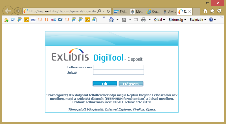The image size is (226, 124).
Task: Switch to the 'Sza...' Internet Explorer tab
Action: click(x=153, y=12)
